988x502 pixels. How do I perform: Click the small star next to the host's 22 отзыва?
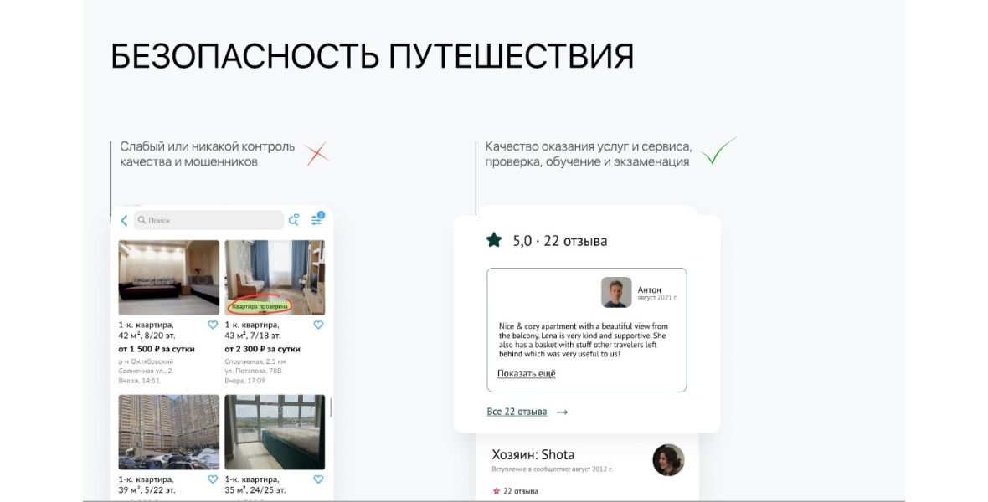(x=496, y=491)
